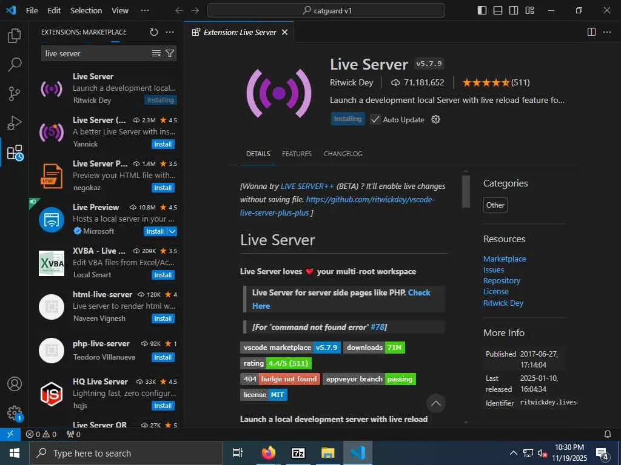Show forwarded ports status item

pyautogui.click(x=73, y=434)
